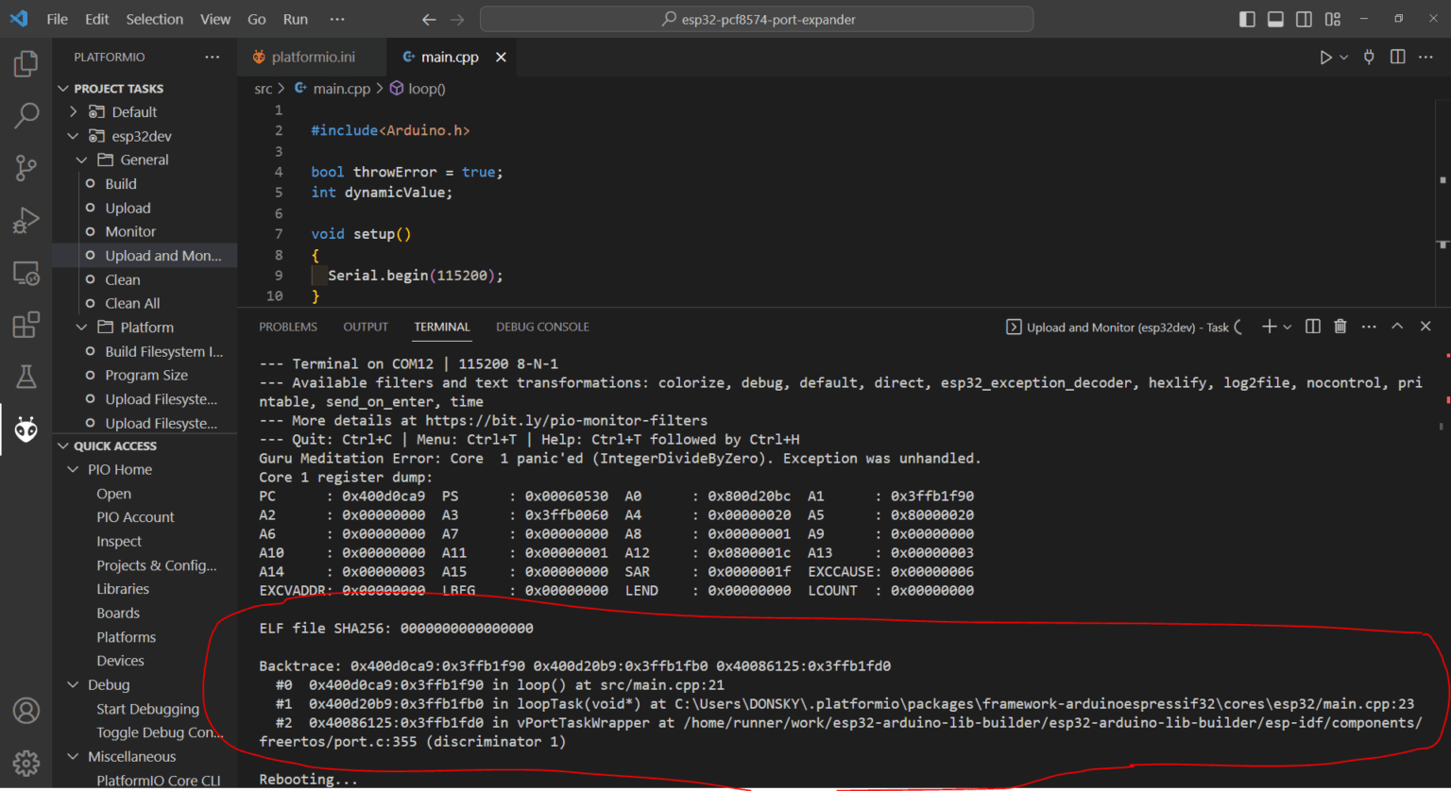The height and width of the screenshot is (791, 1451).
Task: Collapse the esp32dev tree node
Action: pos(74,136)
